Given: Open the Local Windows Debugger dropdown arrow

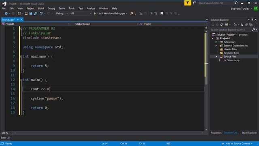Looking at the screenshot, I should point(127,13).
